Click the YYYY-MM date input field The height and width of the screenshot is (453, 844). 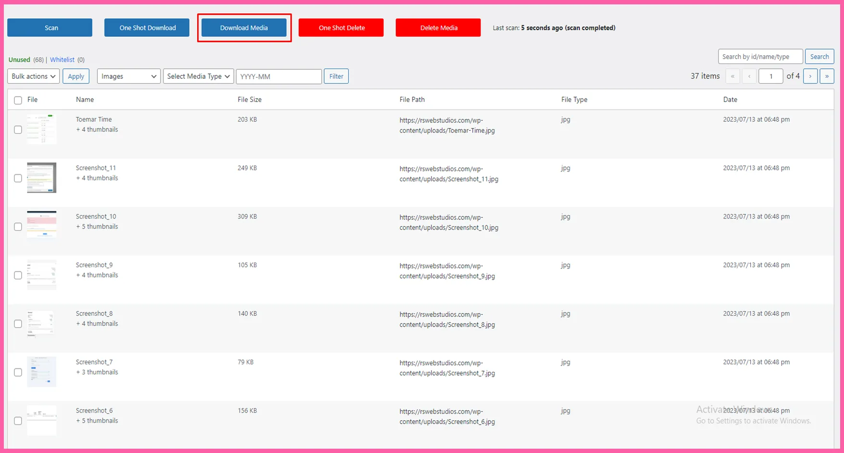pyautogui.click(x=278, y=76)
